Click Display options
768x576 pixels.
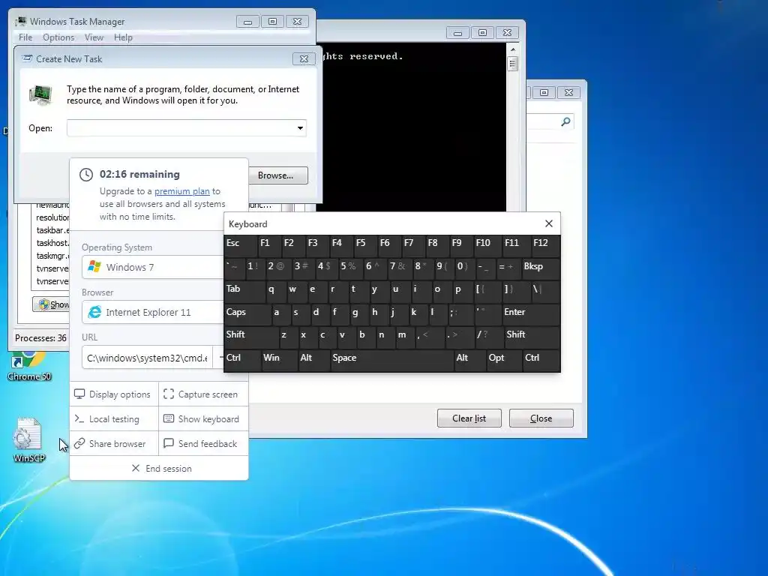point(114,394)
